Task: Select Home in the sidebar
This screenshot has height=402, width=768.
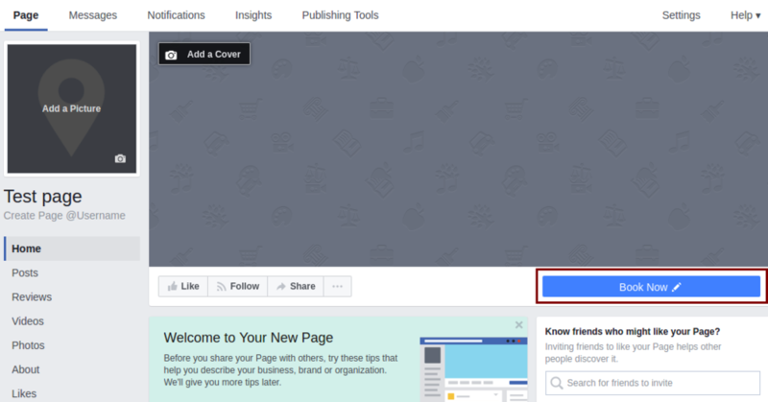Action: (72, 248)
